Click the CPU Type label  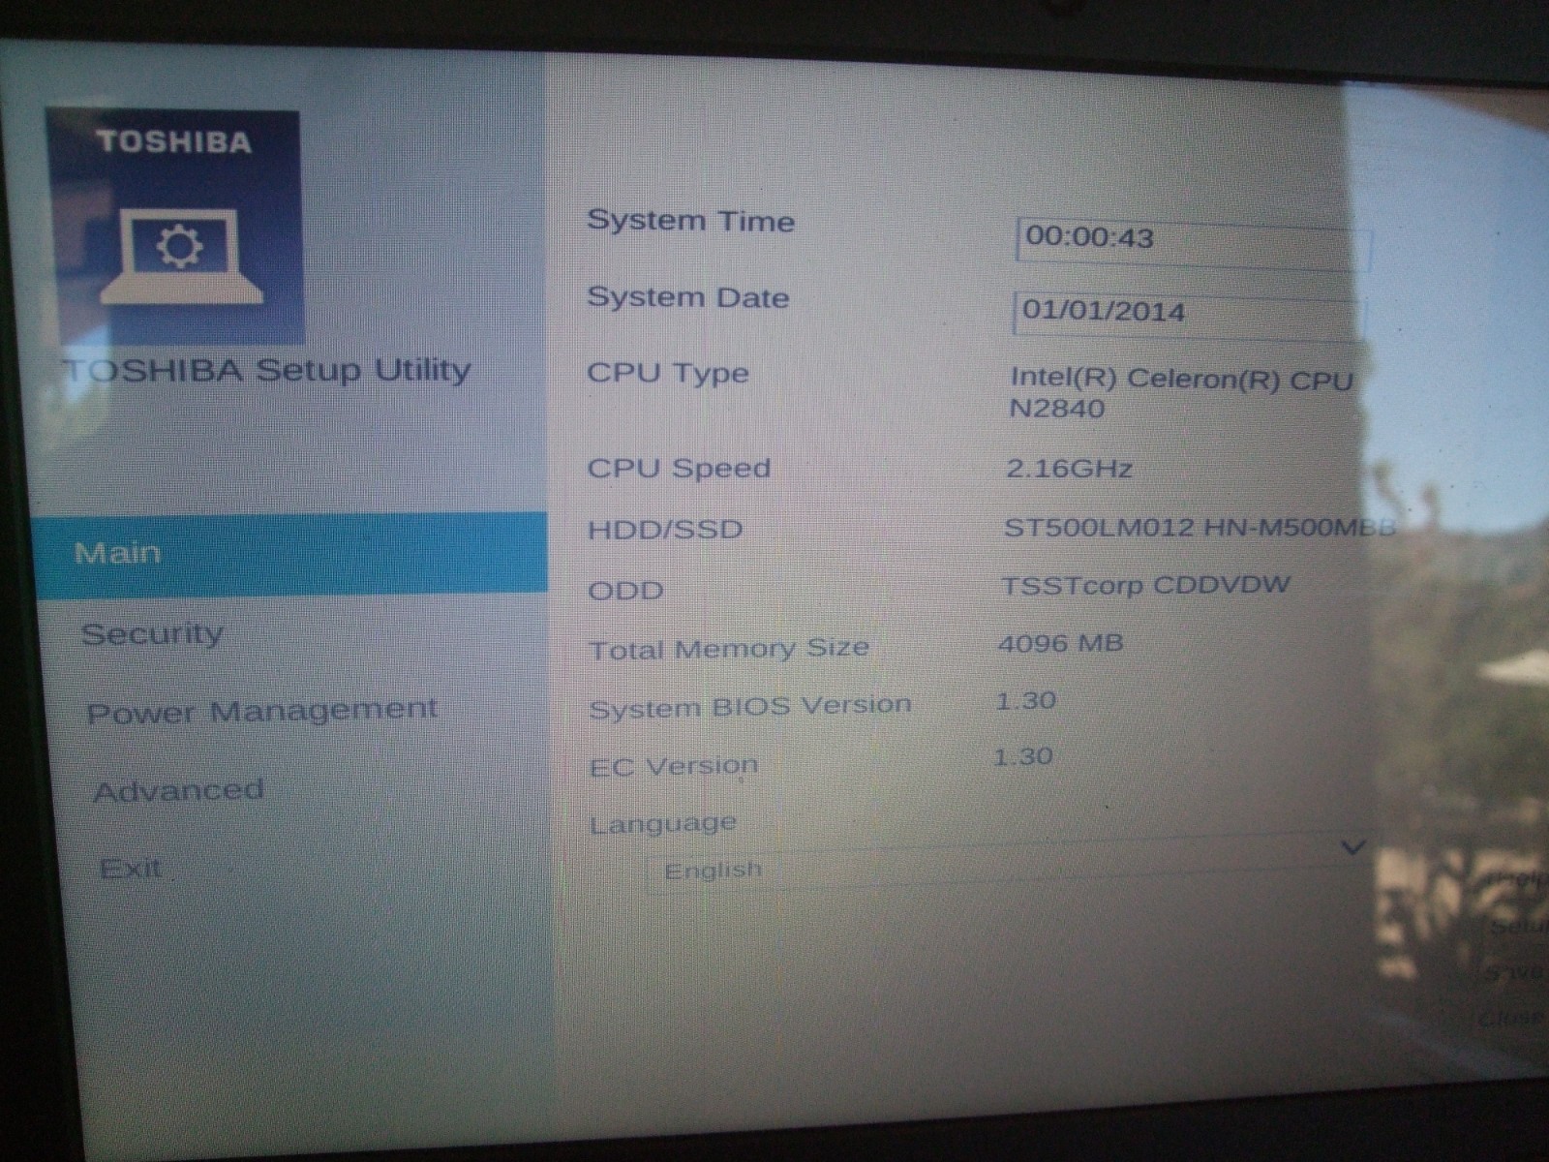click(668, 374)
